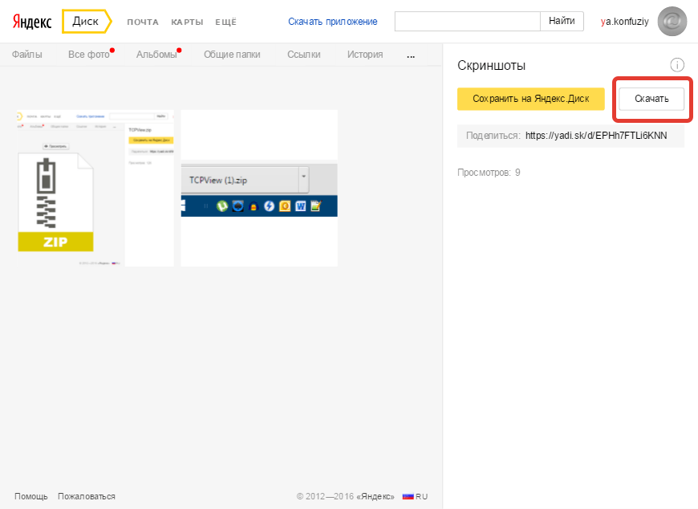Go to ПОЧТА in the header
Viewport: 698px width, 509px height.
click(x=143, y=22)
